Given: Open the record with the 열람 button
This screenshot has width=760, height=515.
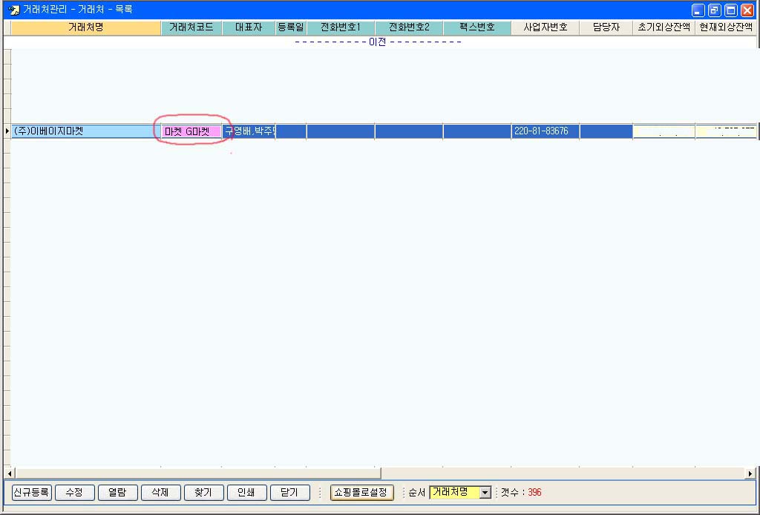Looking at the screenshot, I should pyautogui.click(x=117, y=493).
